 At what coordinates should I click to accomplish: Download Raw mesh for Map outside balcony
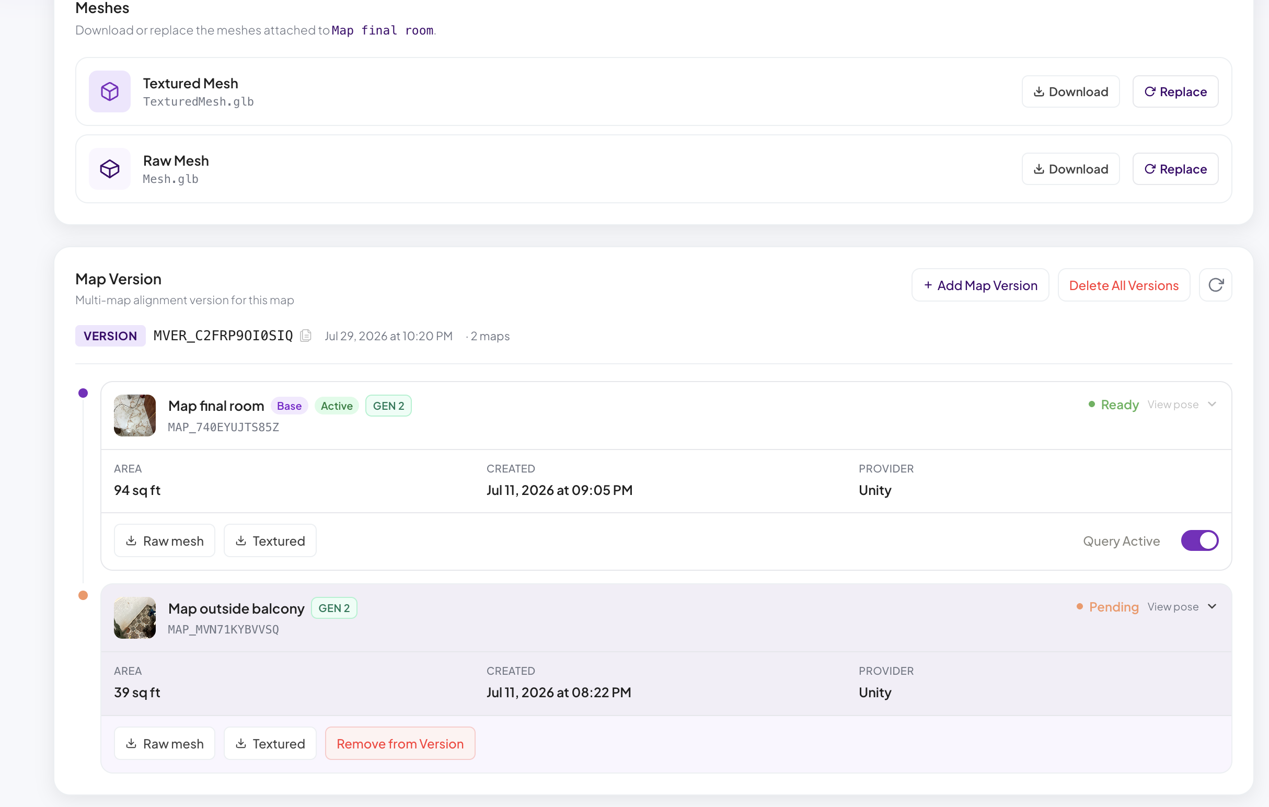click(165, 743)
